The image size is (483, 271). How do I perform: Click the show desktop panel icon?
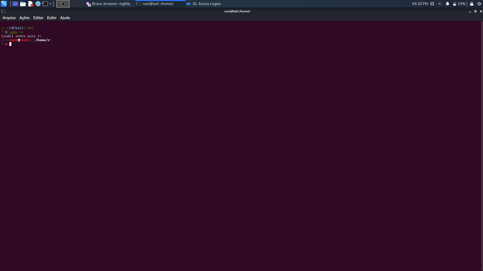pyautogui.click(x=15, y=4)
